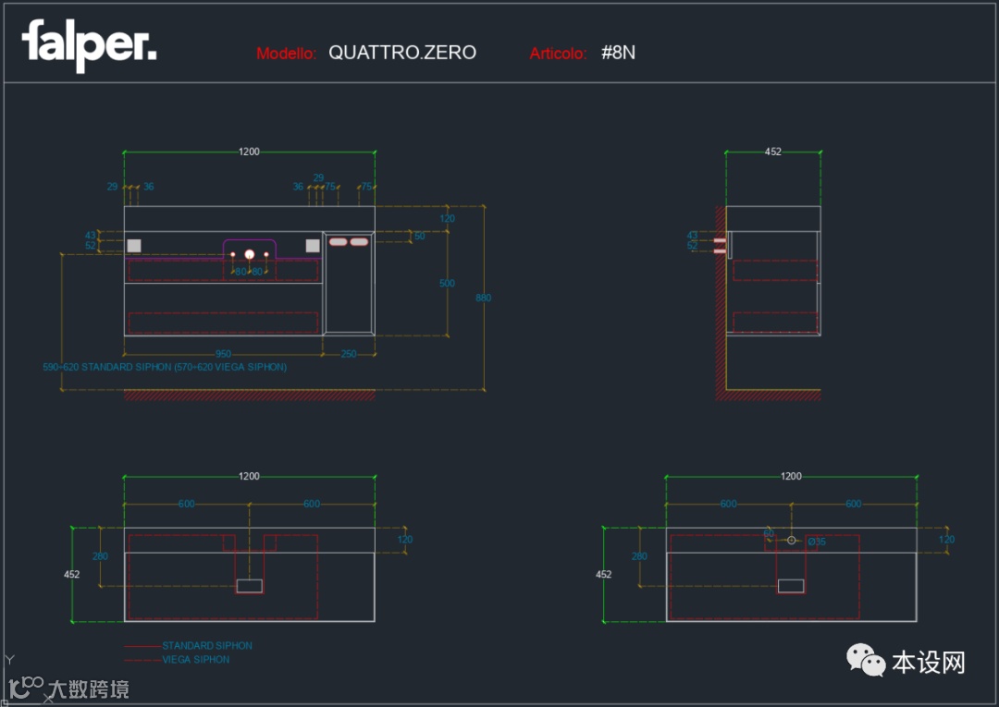Select the 'STANDARD SIPHON' legend entry
Screen dimensions: 999x707
207,645
